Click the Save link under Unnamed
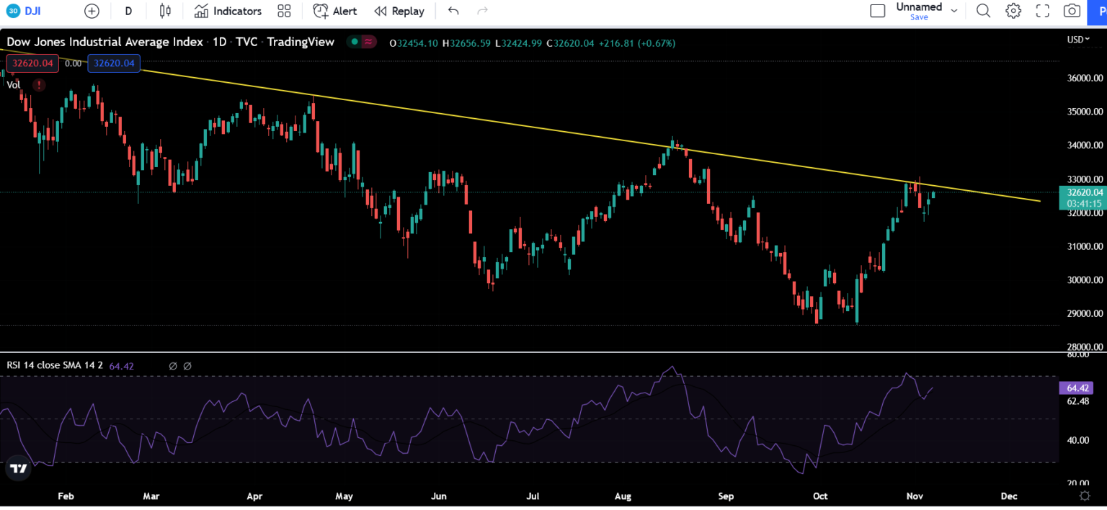The image size is (1107, 510). (920, 17)
